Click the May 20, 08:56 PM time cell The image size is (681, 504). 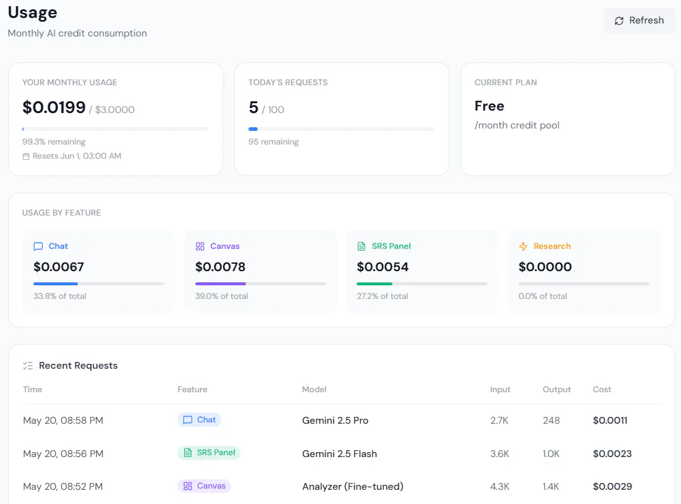point(63,453)
